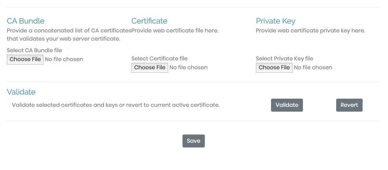Click the CA certificates concatenated list description

point(69,35)
